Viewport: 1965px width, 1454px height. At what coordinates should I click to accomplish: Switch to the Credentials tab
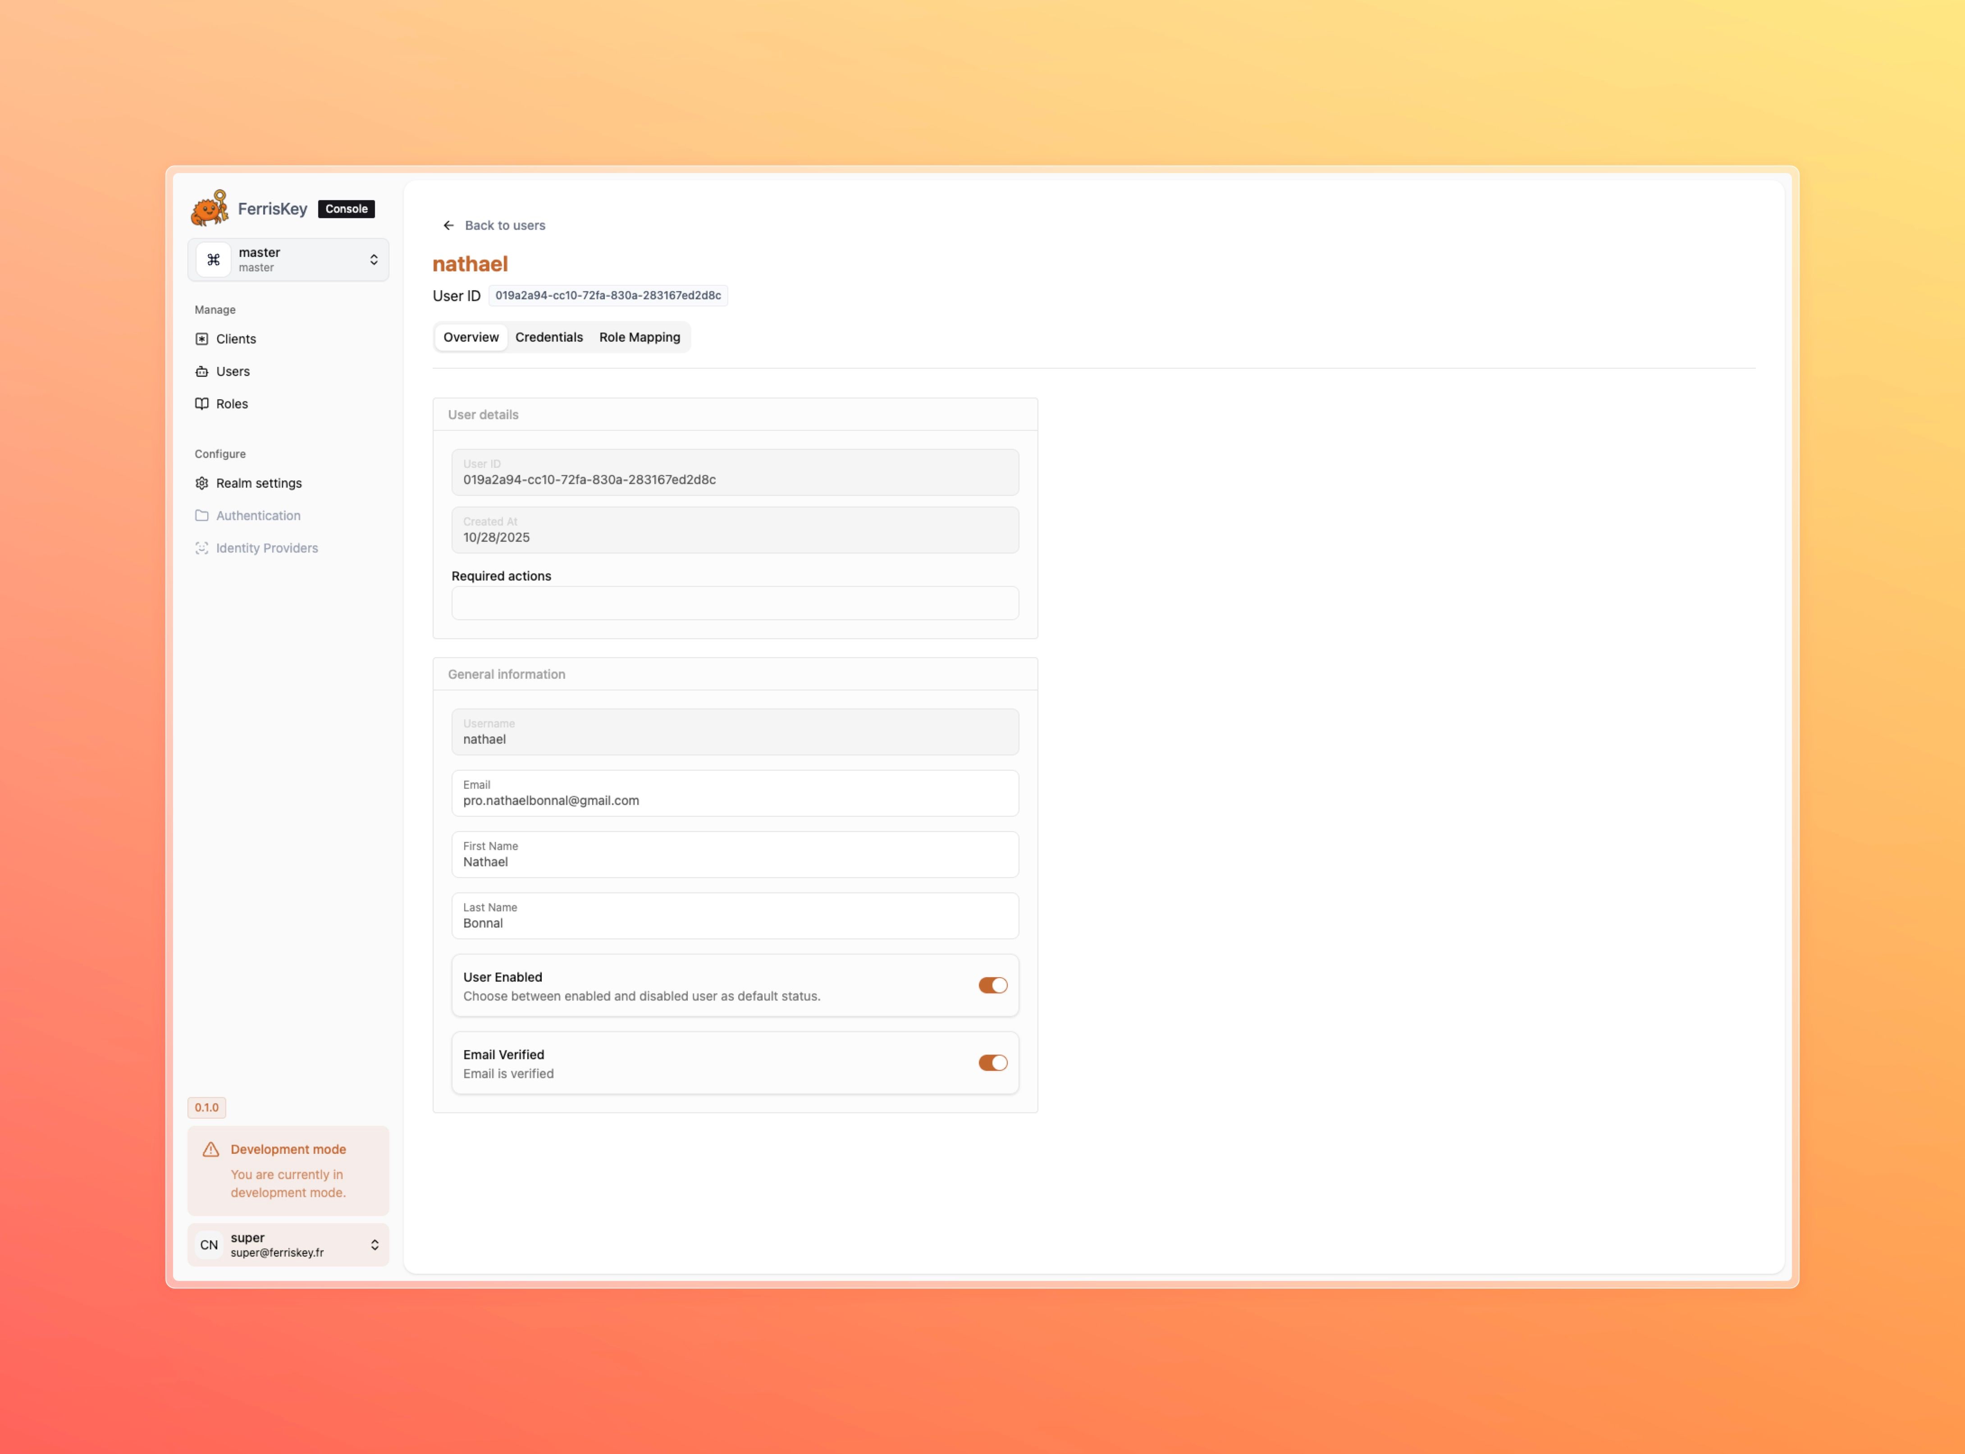point(549,337)
